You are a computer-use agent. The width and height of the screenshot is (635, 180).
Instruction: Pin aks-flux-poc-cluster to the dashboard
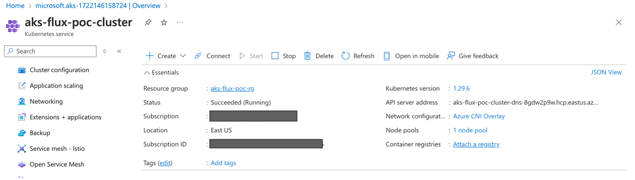[x=148, y=22]
